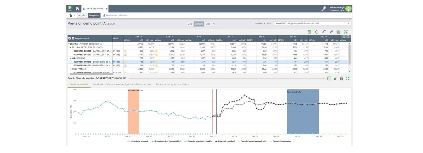Open the Modèle de calcul dropdown
Screen dimensions: 423x153
[x=312, y=23]
